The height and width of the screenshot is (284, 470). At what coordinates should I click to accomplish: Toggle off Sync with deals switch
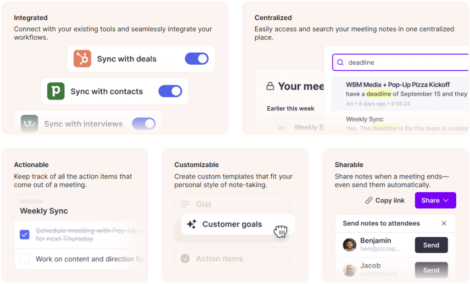click(196, 59)
